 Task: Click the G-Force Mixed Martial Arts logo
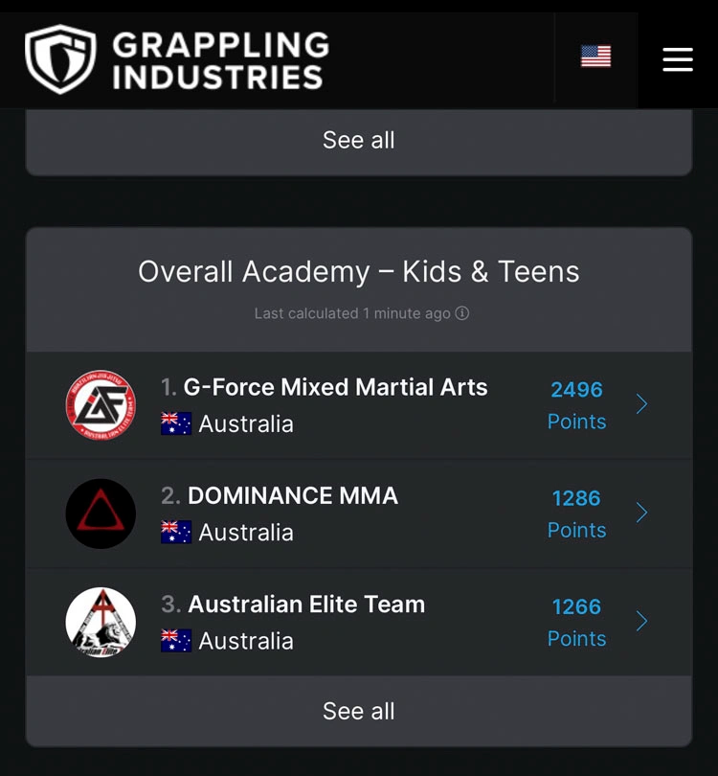[101, 405]
